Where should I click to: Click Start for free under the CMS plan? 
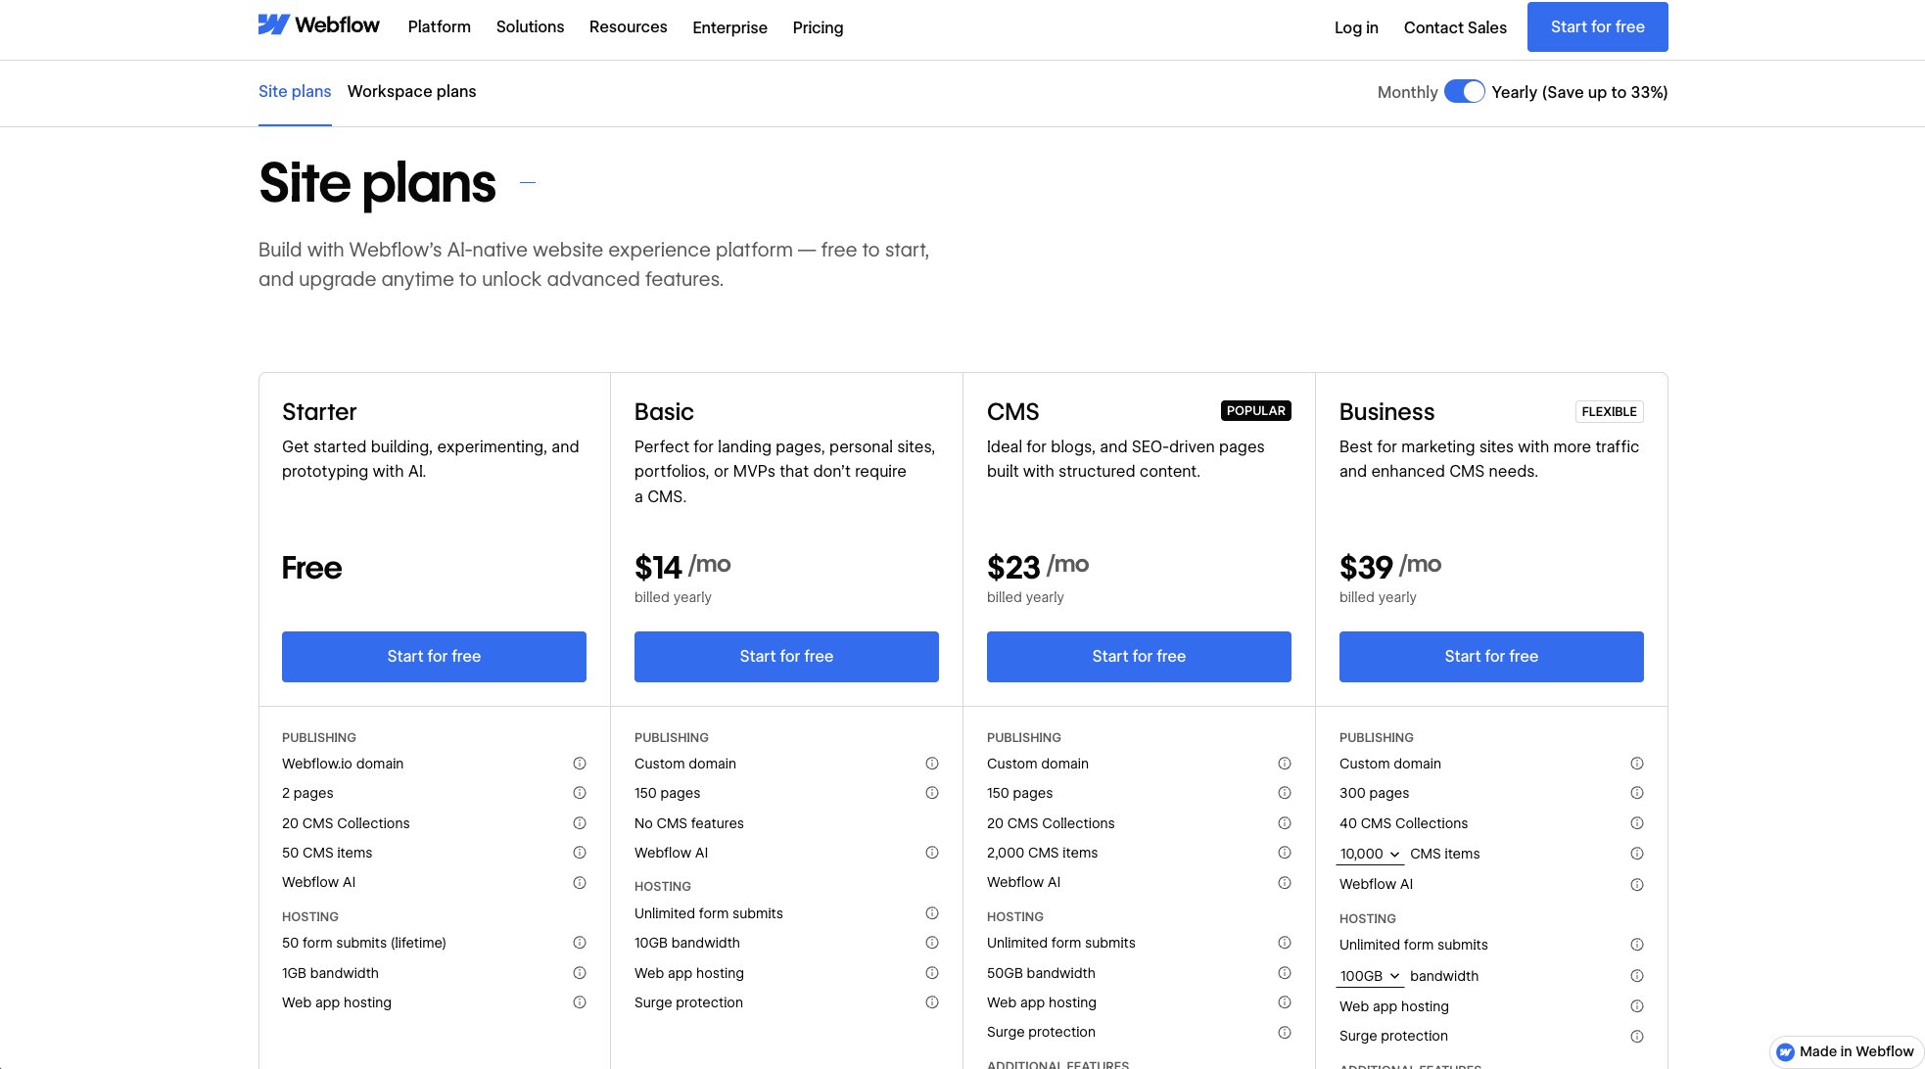1139,656
